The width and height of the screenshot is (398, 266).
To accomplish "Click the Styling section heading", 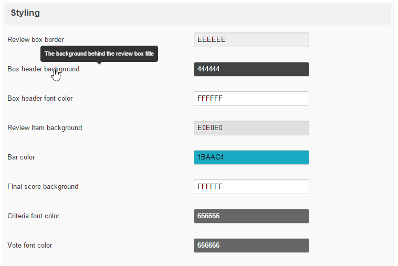I will pos(25,13).
